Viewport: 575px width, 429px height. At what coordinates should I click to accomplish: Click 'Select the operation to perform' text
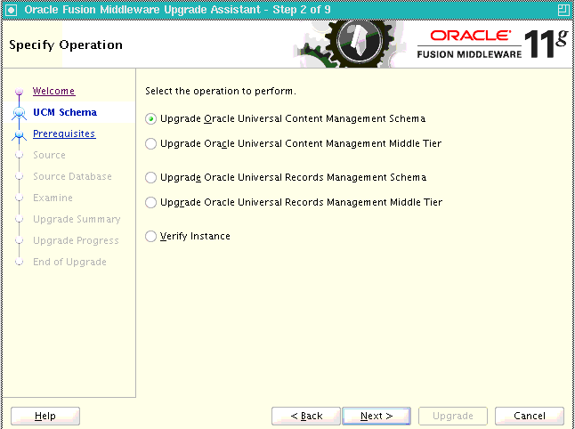click(x=221, y=91)
